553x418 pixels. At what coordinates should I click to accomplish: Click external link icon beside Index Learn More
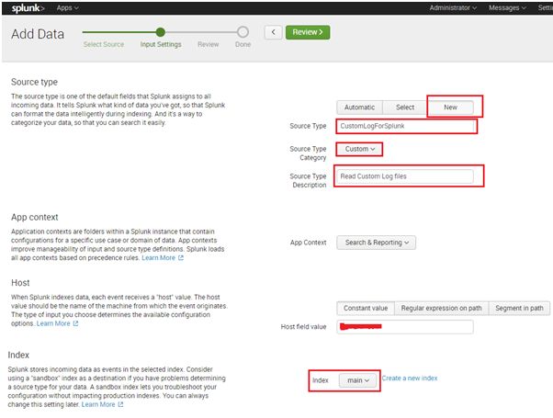120,404
